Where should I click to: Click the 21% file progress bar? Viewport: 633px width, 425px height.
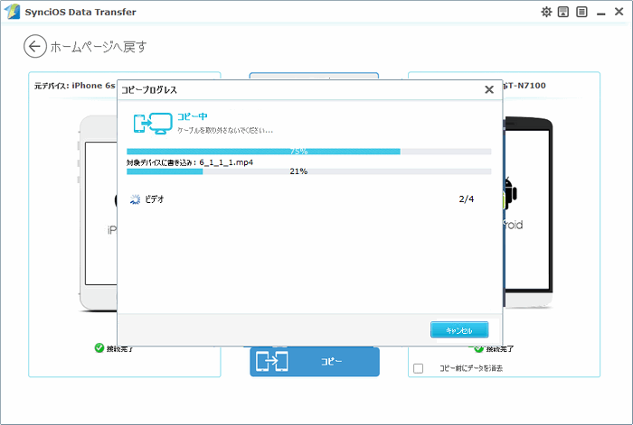(x=309, y=171)
